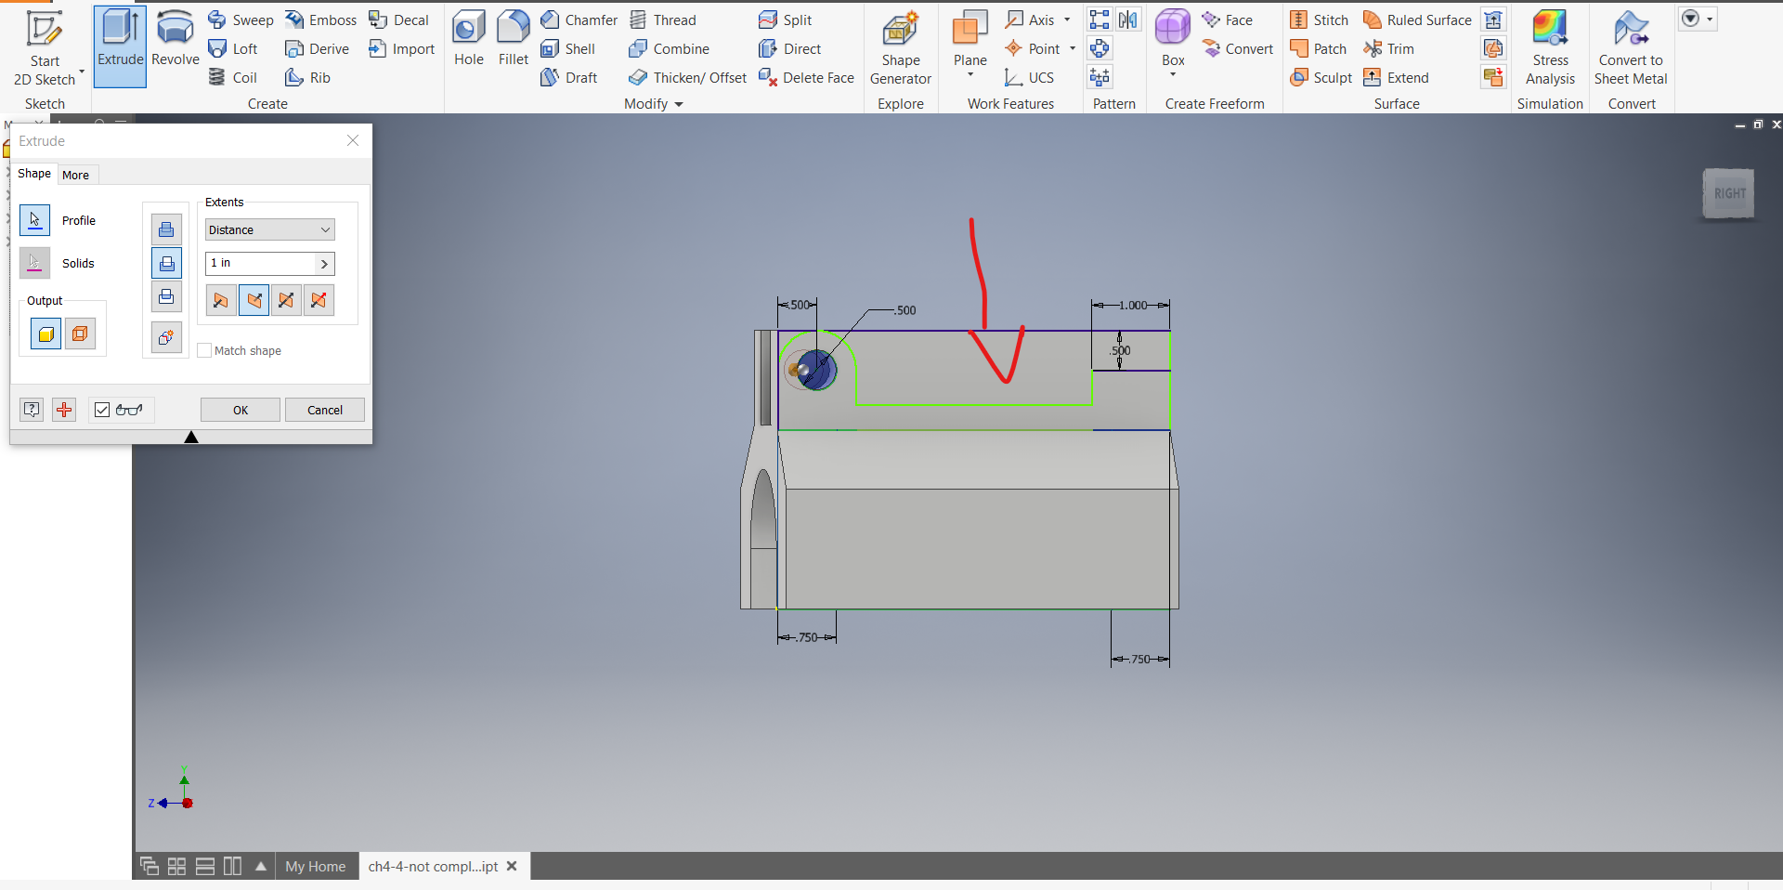1783x890 pixels.
Task: Set Symmetric extrude direction
Action: 286,300
